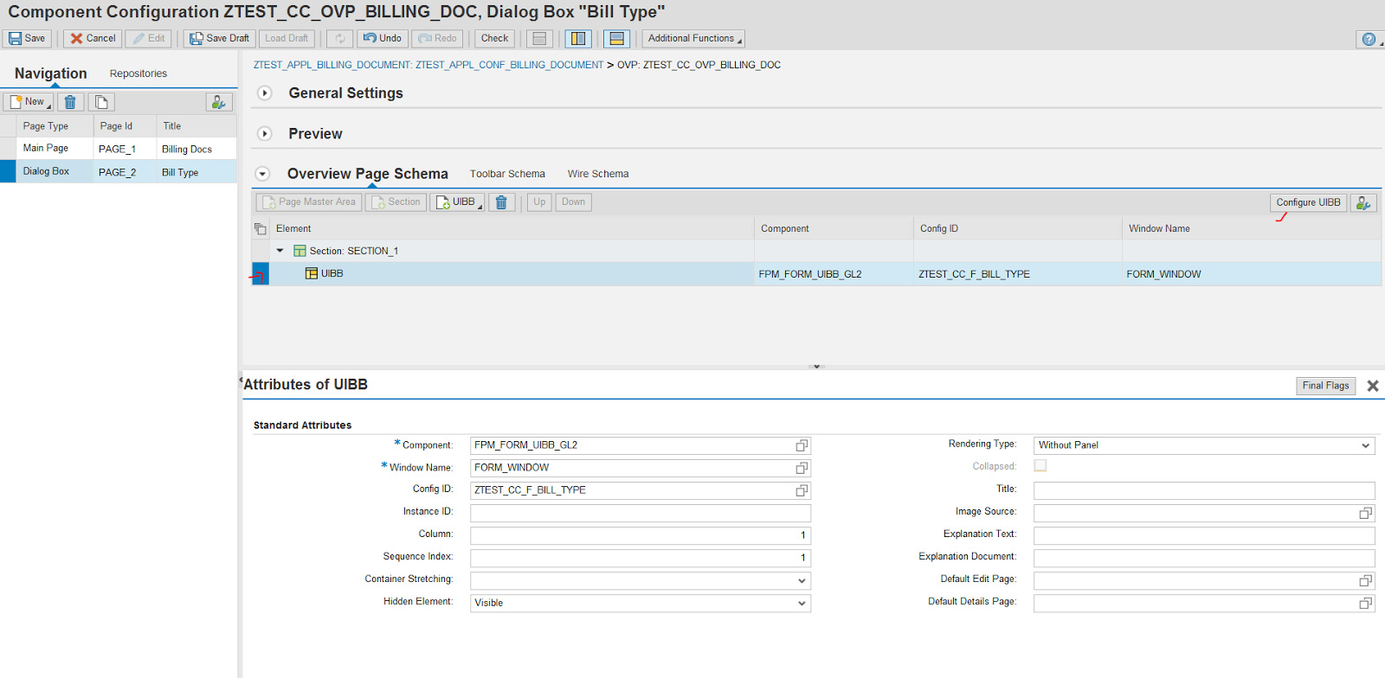Toggle the navigation panel layout icon
Screen dimensions: 1385x678
(x=577, y=39)
